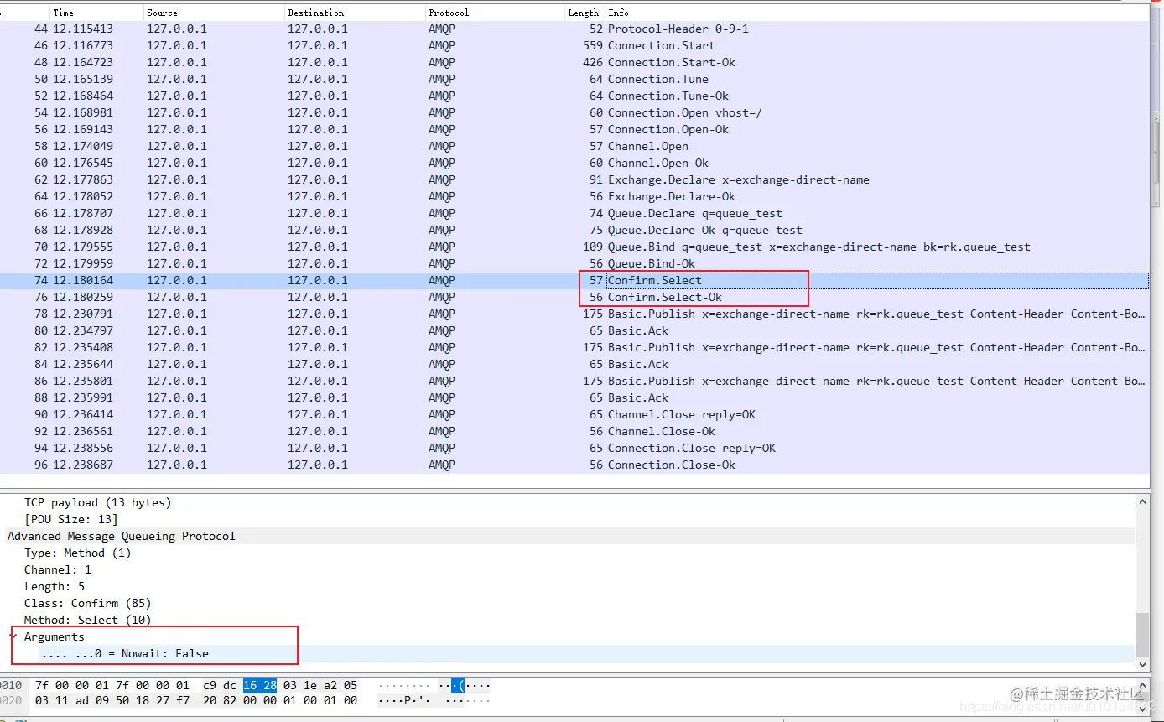Select Exchange.Declare x=exchange-direct-name packet
Image resolution: width=1164 pixels, height=722 pixels.
574,179
